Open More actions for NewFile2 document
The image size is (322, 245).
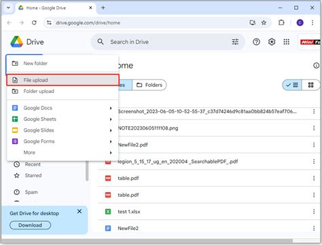pyautogui.click(x=314, y=228)
